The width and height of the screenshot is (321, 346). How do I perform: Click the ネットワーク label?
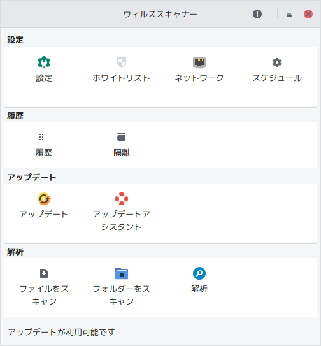click(x=199, y=78)
